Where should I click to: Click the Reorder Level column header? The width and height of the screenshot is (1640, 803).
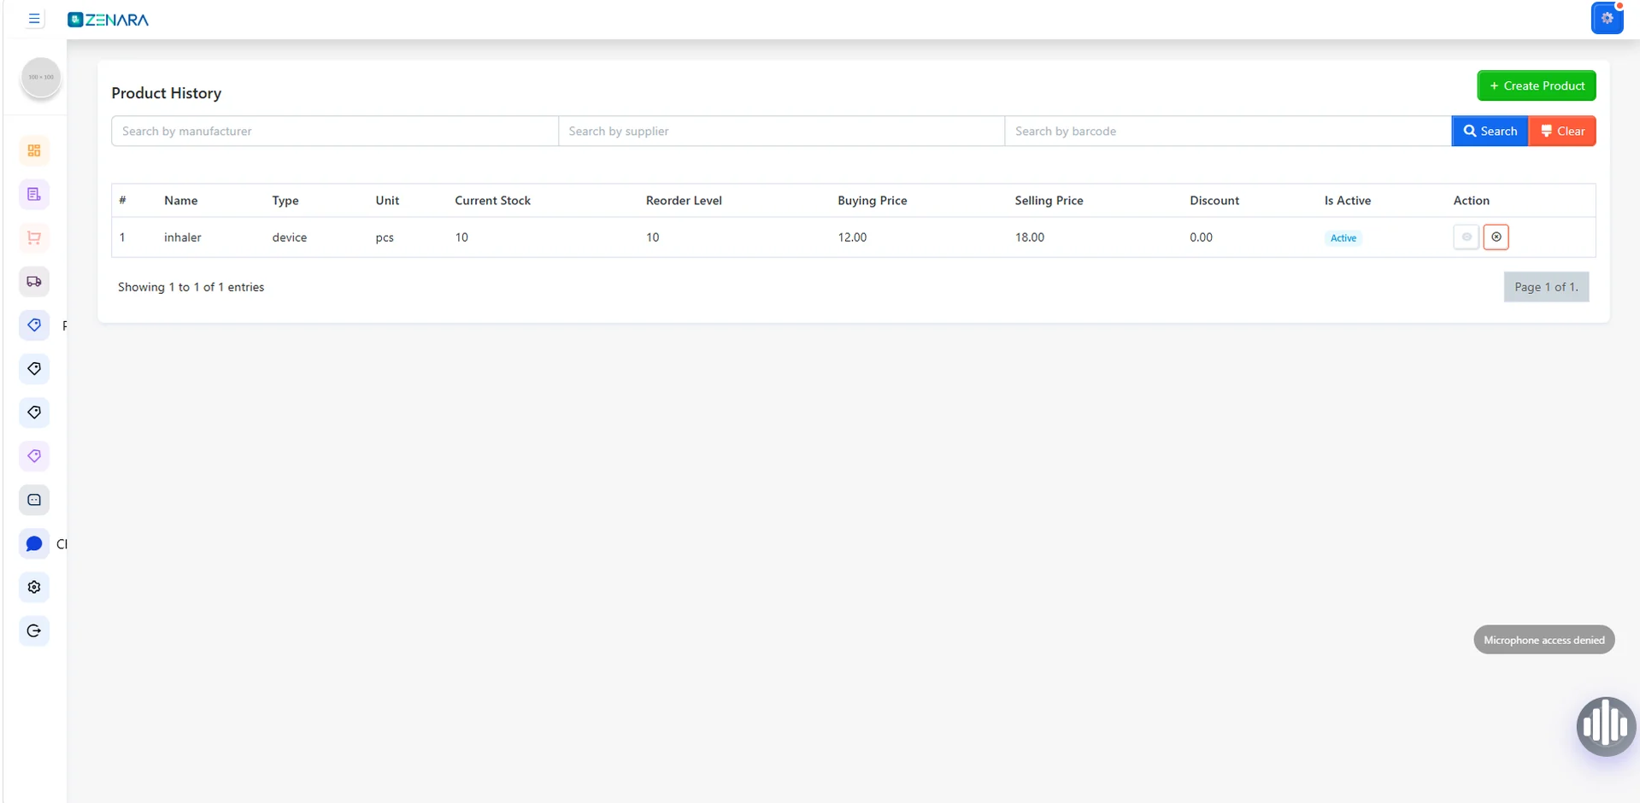tap(684, 201)
